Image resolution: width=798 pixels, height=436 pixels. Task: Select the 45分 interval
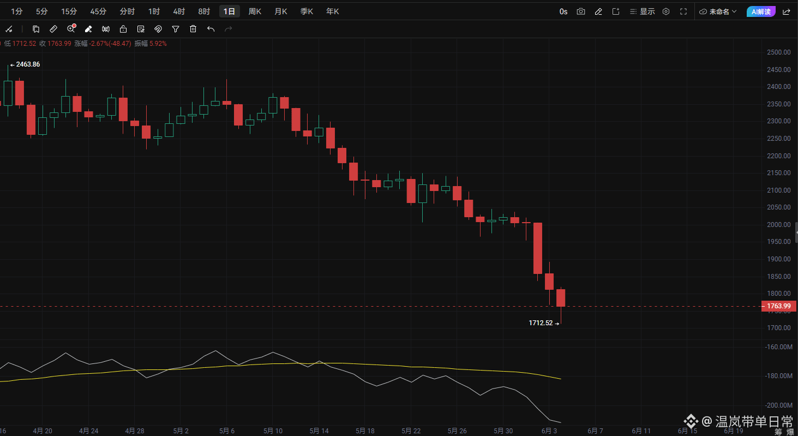click(x=98, y=11)
